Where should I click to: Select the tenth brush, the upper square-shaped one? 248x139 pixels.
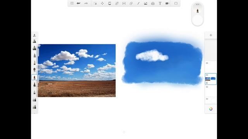point(34,100)
